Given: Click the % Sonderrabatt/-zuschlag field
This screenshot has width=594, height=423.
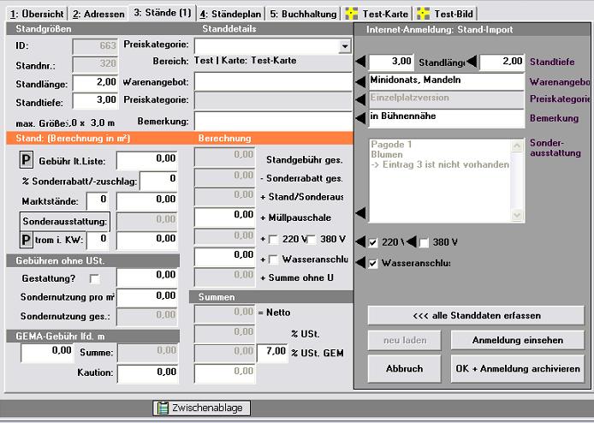Looking at the screenshot, I should (x=158, y=181).
